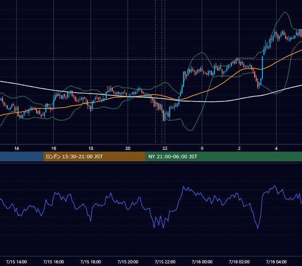This screenshot has height=266, width=302.
Task: Click the 14 hour axis label
Action: coord(16,149)
